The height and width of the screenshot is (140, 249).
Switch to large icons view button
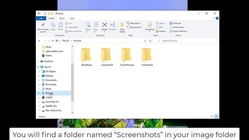click(x=216, y=117)
